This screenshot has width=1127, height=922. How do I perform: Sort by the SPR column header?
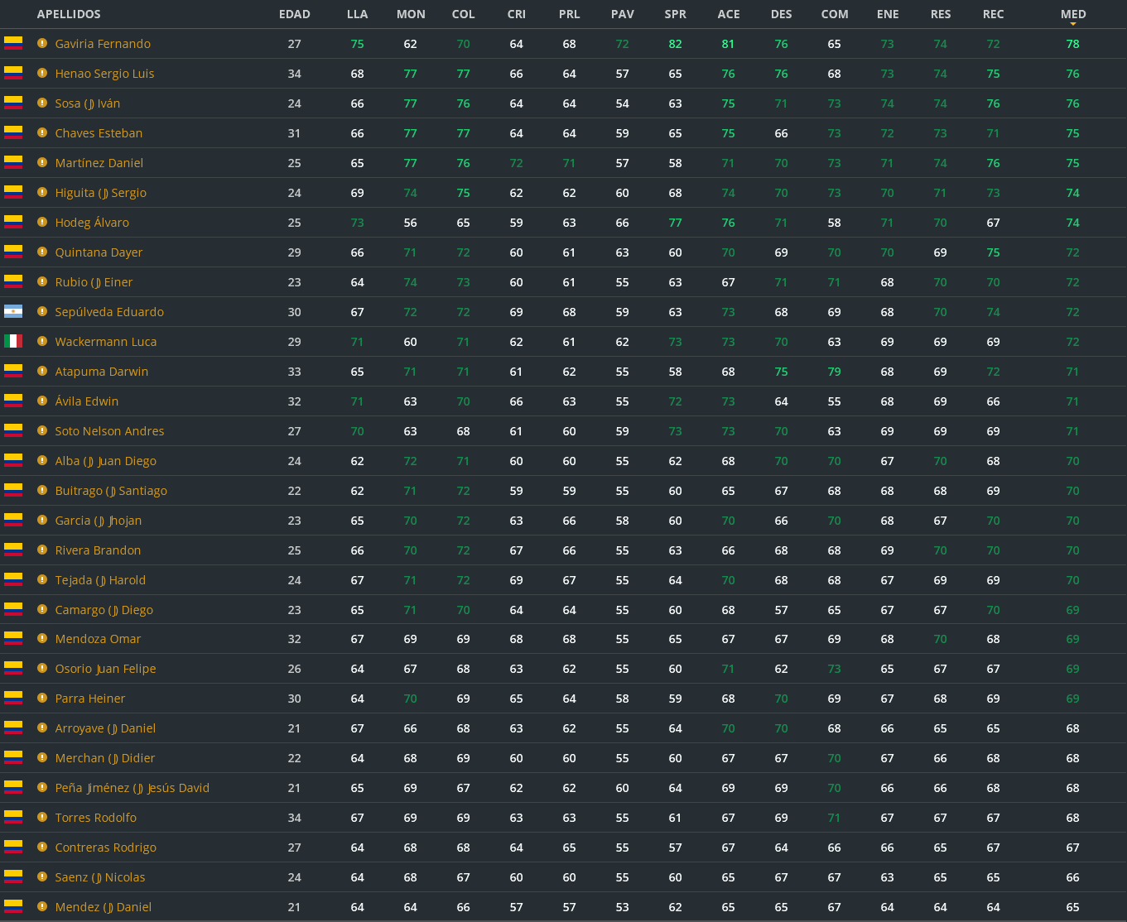click(x=676, y=14)
